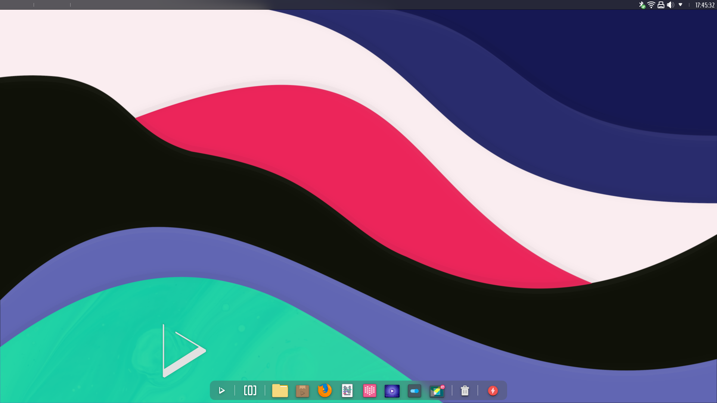Open the Switchboard settings app with toggle icon

coord(414,391)
